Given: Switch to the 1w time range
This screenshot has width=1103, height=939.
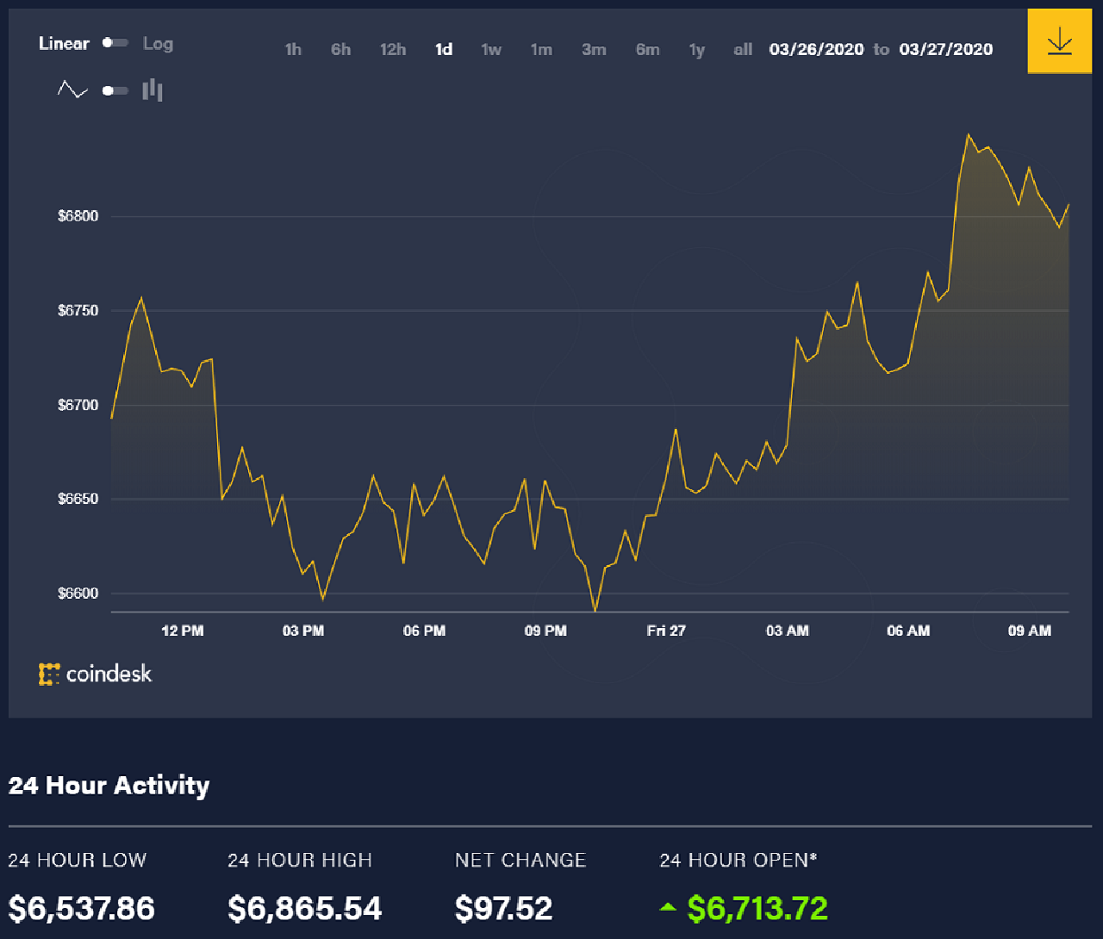Looking at the screenshot, I should tap(491, 50).
